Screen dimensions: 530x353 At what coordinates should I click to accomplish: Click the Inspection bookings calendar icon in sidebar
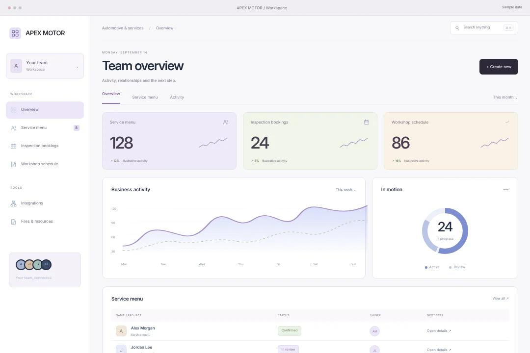pyautogui.click(x=14, y=146)
